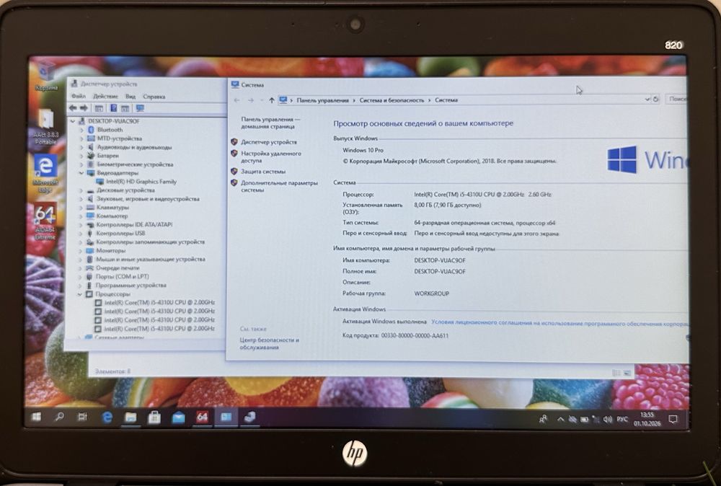Open the Recycle Bin (Корзина) desktop icon
Viewport: 721px width, 486px height.
click(46, 75)
